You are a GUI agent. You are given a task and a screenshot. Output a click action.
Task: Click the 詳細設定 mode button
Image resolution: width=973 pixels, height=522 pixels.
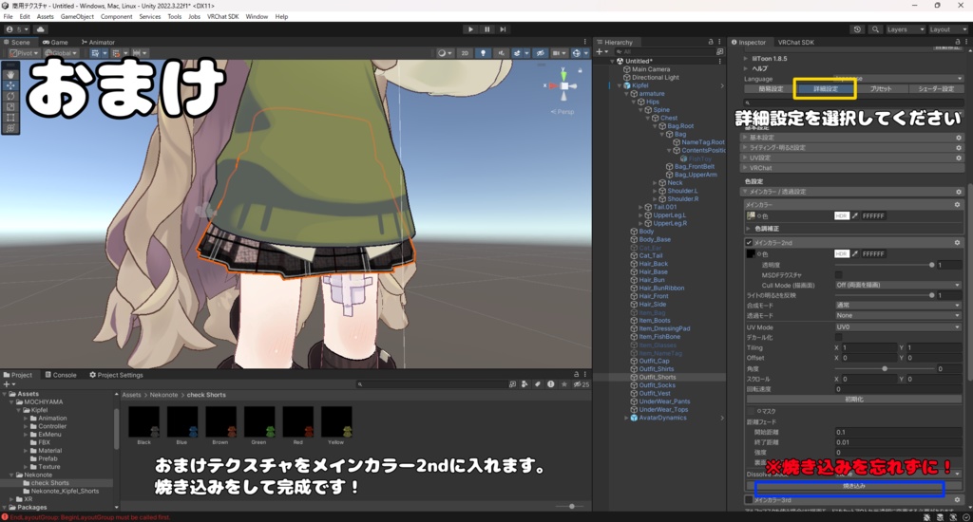coord(826,88)
